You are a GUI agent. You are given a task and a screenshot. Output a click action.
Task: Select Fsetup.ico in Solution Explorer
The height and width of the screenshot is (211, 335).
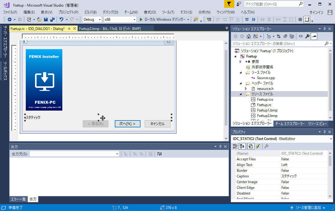265,100
